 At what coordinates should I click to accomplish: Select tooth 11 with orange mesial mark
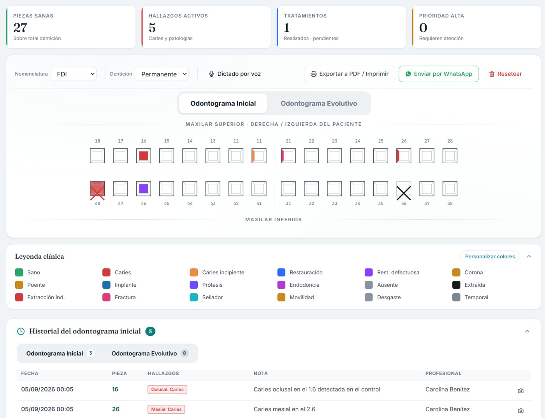(x=259, y=156)
